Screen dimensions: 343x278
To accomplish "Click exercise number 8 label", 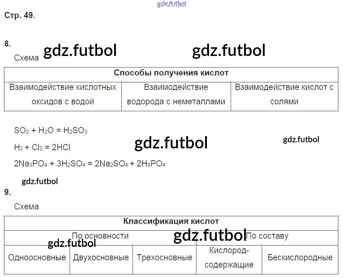I will pos(8,44).
